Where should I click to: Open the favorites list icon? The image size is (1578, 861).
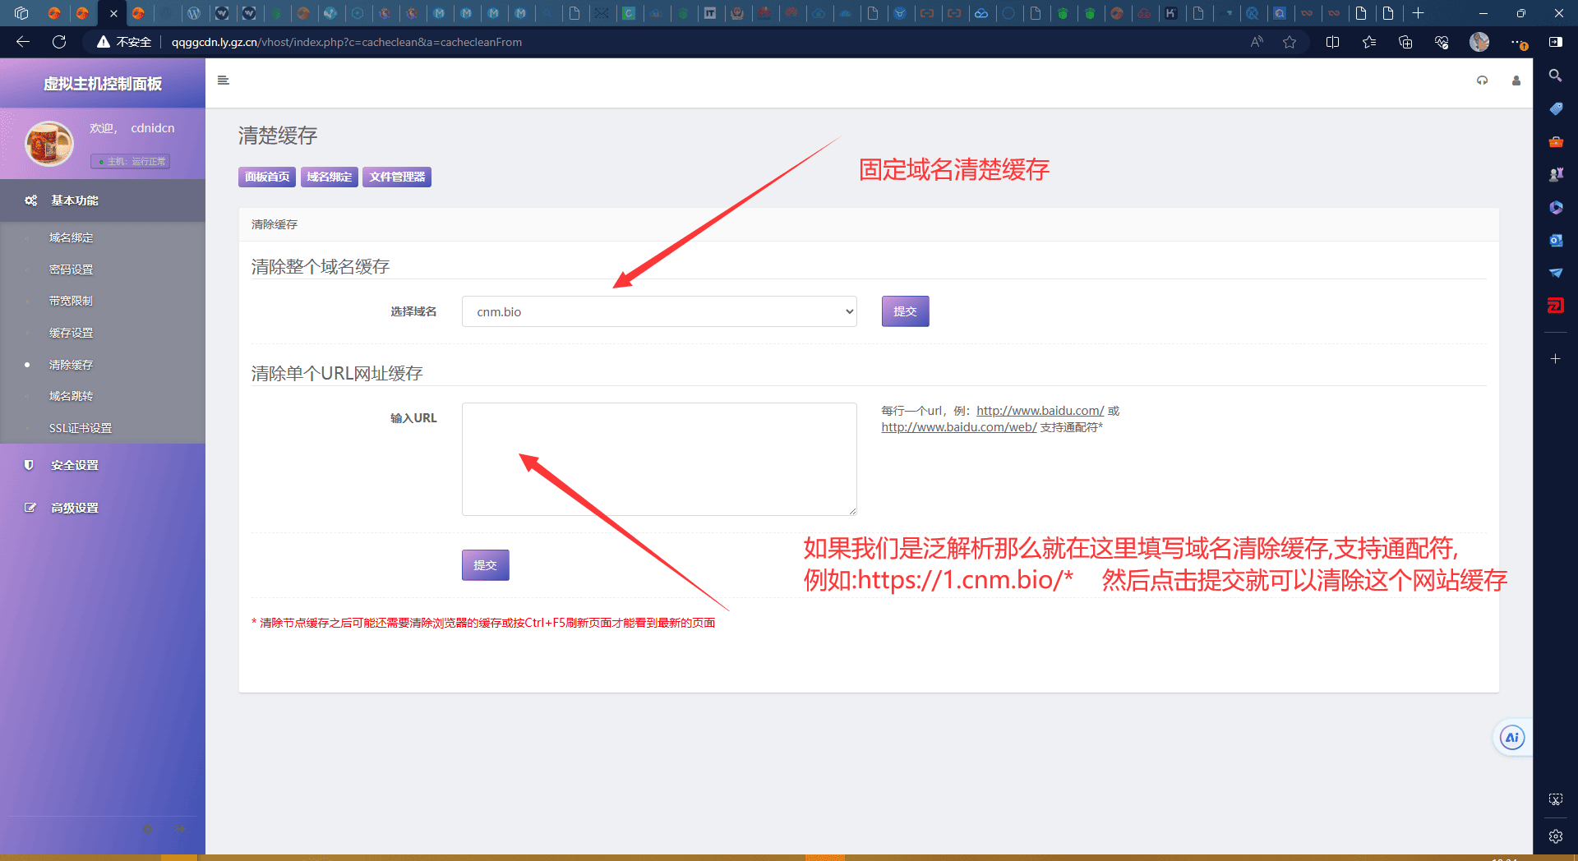pos(1369,42)
